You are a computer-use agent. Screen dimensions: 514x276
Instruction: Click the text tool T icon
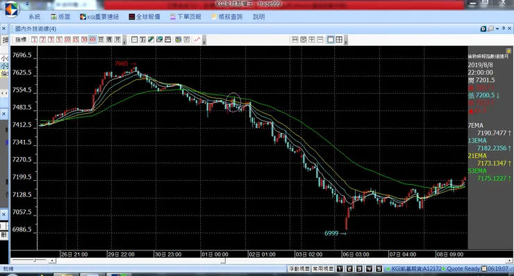(x=142, y=40)
